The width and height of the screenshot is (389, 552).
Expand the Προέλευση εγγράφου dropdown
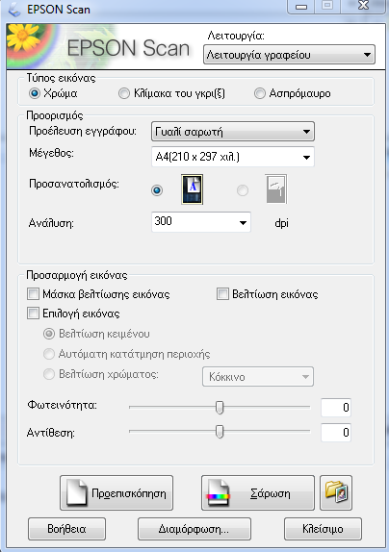[233, 132]
